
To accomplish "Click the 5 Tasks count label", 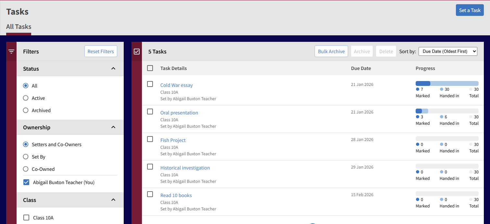I will click(x=157, y=52).
